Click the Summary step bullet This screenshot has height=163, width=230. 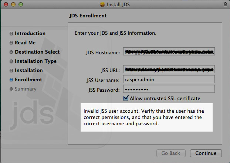pyautogui.click(x=11, y=89)
